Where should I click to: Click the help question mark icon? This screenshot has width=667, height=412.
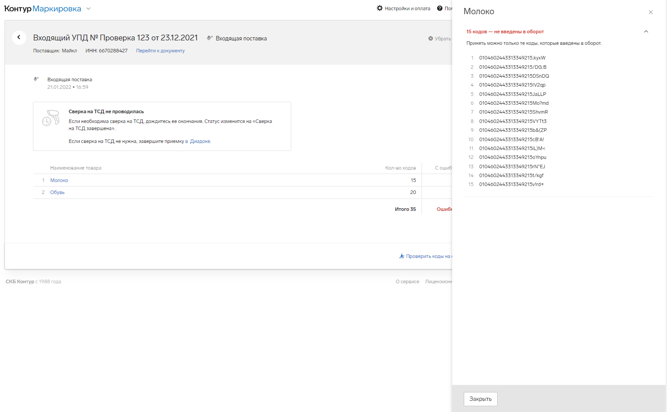coord(440,8)
